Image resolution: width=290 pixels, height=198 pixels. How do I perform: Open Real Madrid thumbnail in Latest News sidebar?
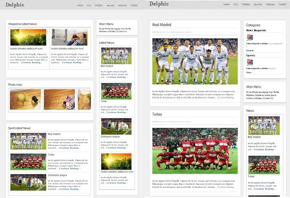[116, 56]
